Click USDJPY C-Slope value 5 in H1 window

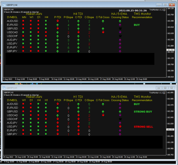[x=89, y=127]
